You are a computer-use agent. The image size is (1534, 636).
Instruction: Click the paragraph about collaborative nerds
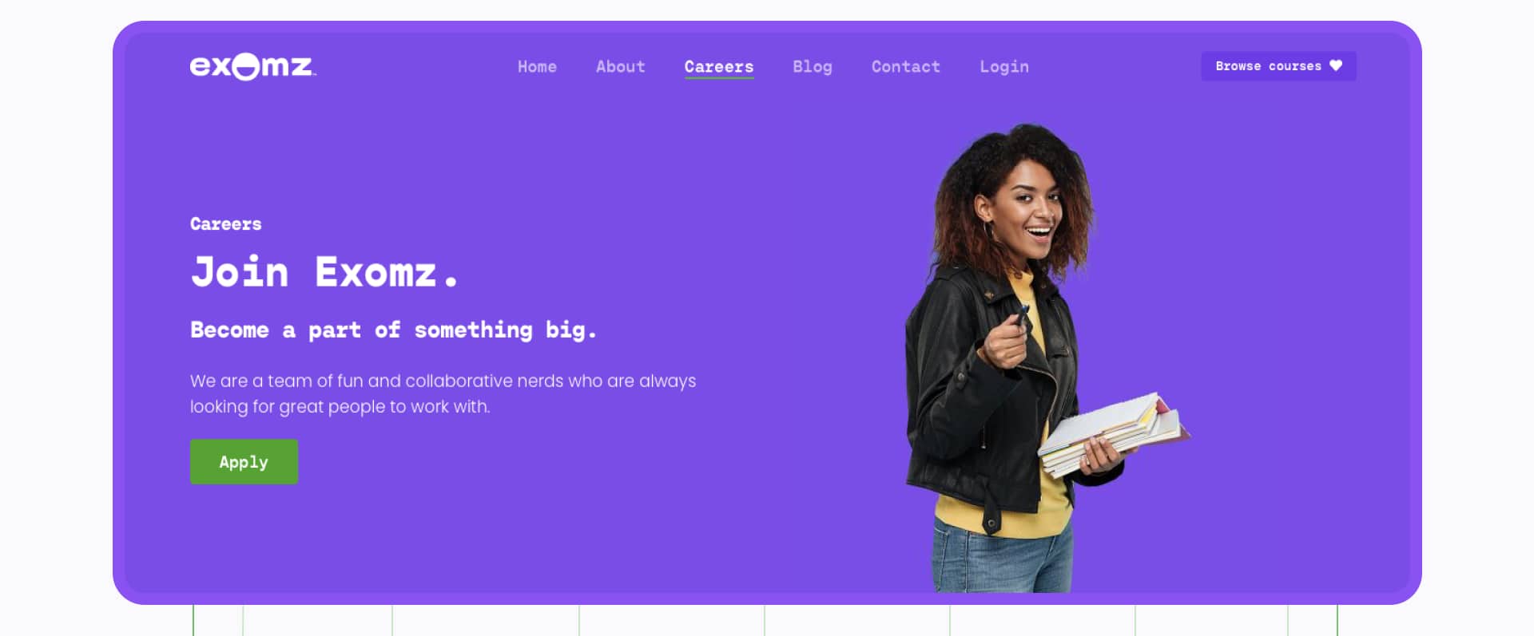coord(443,393)
